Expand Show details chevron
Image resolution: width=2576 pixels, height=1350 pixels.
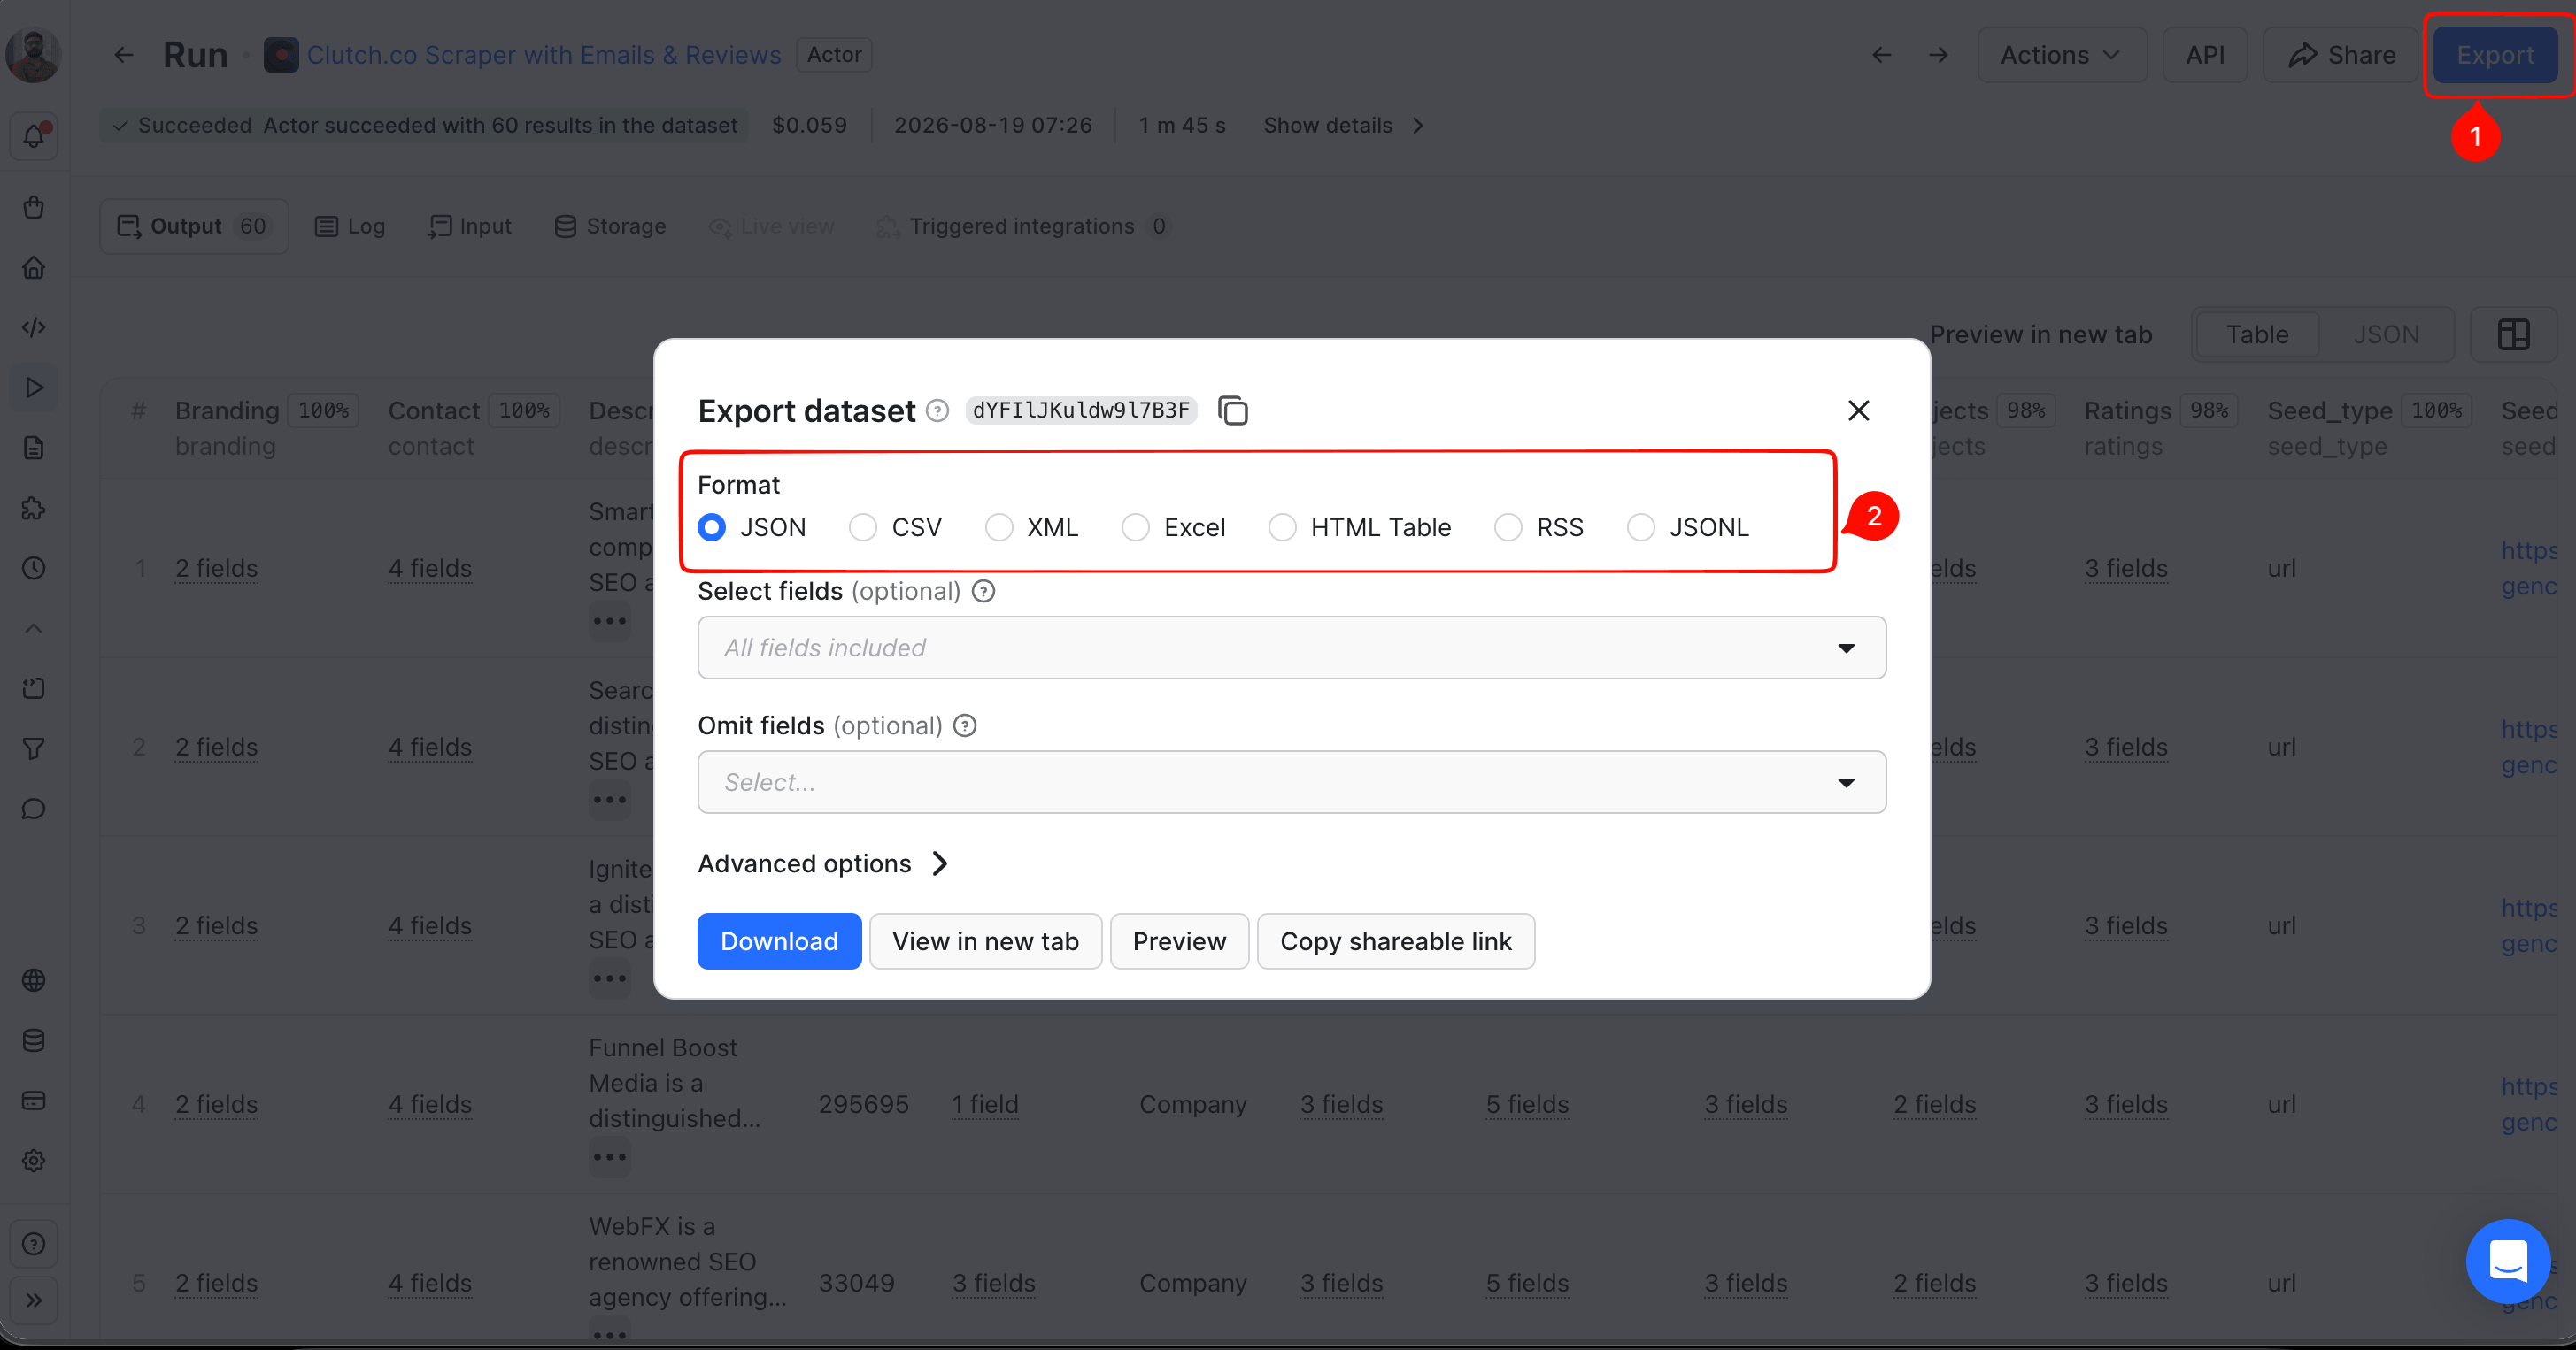pyautogui.click(x=1417, y=125)
